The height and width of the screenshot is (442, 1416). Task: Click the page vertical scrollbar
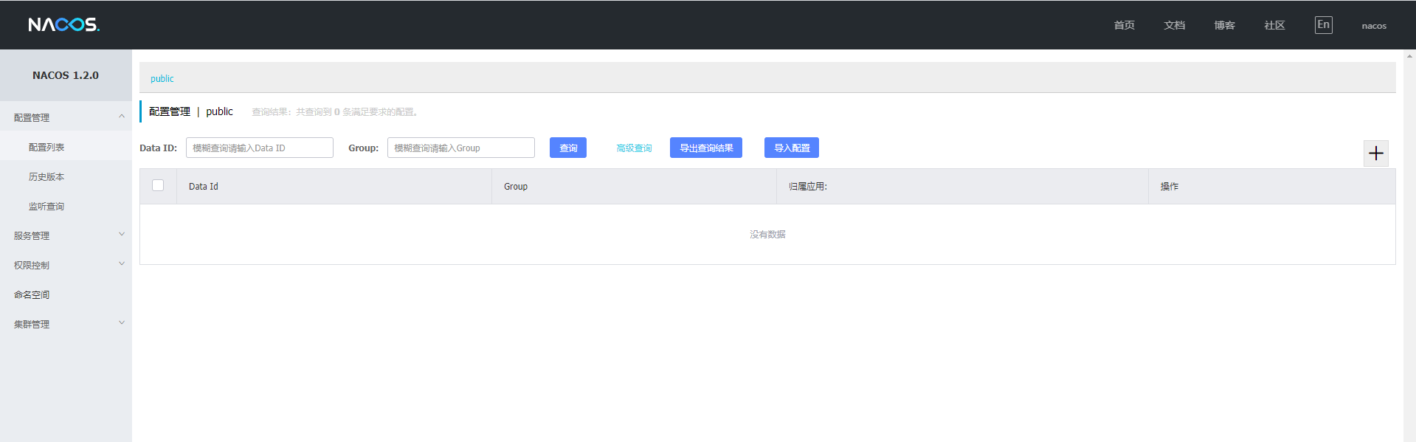pyautogui.click(x=1409, y=246)
